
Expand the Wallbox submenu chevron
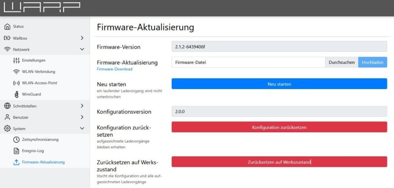pyautogui.click(x=82, y=38)
